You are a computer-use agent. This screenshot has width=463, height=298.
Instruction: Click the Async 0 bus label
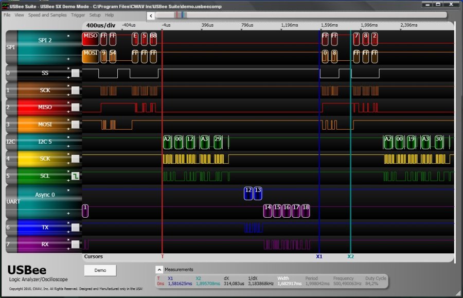coord(45,195)
